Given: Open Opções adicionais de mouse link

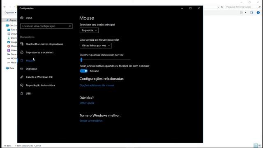Looking at the screenshot, I should pyautogui.click(x=97, y=85).
